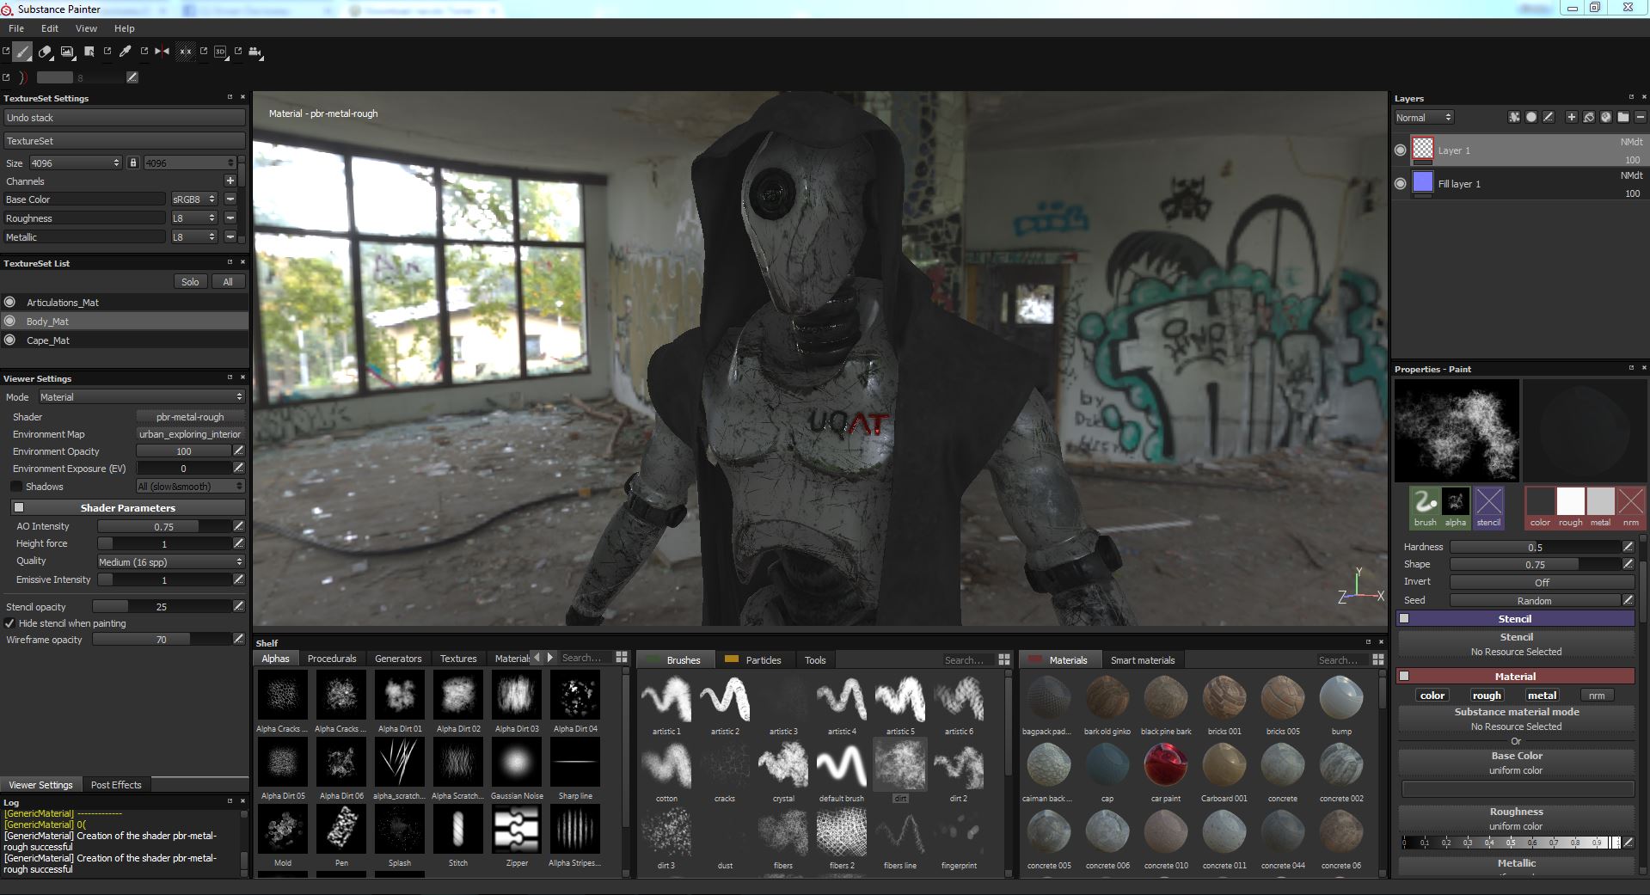Image resolution: width=1650 pixels, height=895 pixels.
Task: Click the layer edit pencil icon
Action: 1549,117
